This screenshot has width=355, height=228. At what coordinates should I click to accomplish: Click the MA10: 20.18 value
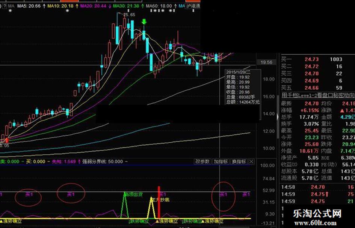coord(60,6)
